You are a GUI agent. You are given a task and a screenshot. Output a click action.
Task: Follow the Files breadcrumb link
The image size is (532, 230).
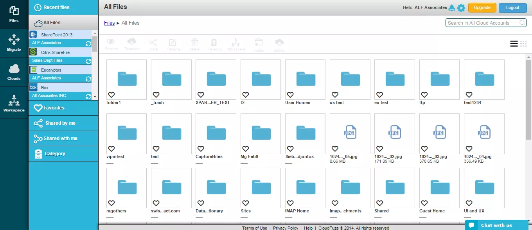pos(109,23)
